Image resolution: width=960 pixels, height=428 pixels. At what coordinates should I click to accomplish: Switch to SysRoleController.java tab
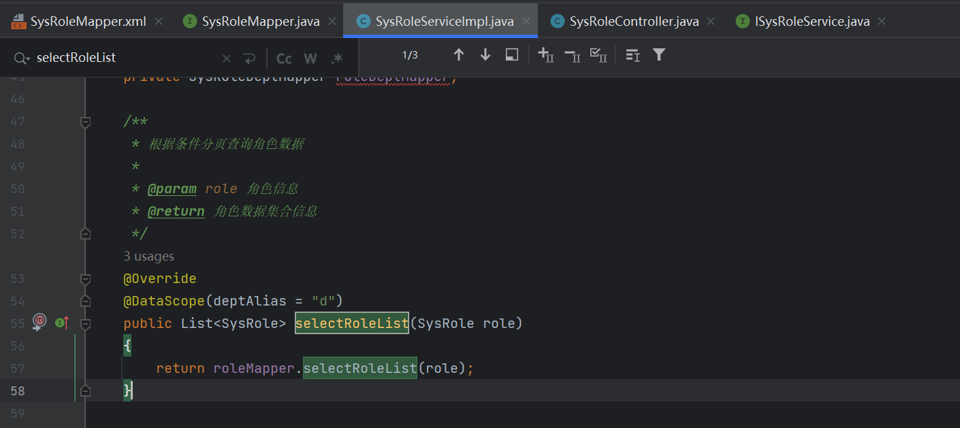point(633,22)
